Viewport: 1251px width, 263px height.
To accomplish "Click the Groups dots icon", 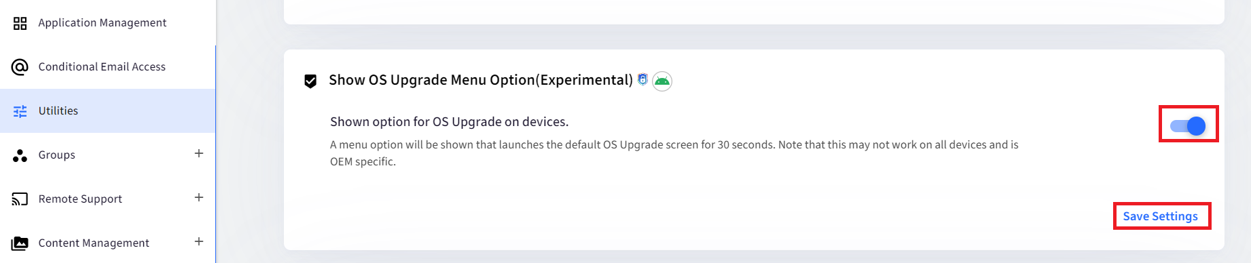I will click(20, 155).
